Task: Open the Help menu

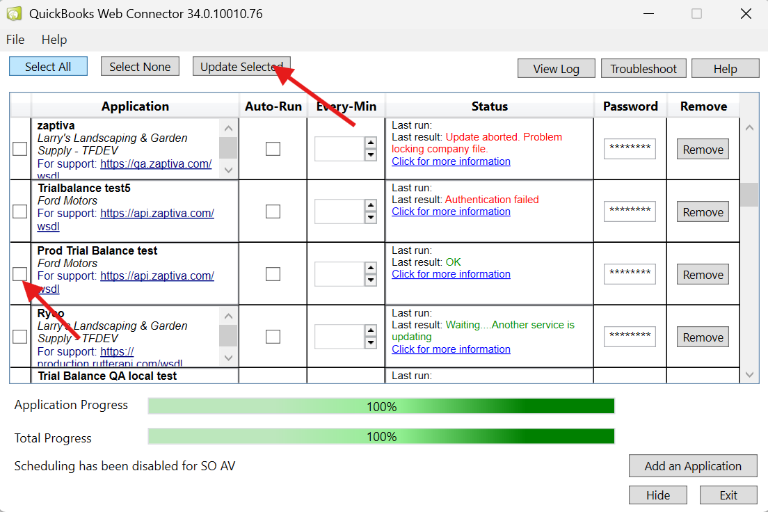Action: [54, 40]
